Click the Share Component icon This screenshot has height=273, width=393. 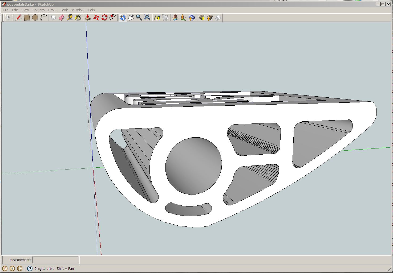coord(218,18)
